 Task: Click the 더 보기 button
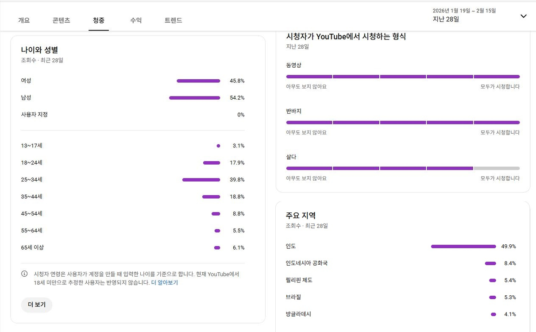tap(36, 305)
